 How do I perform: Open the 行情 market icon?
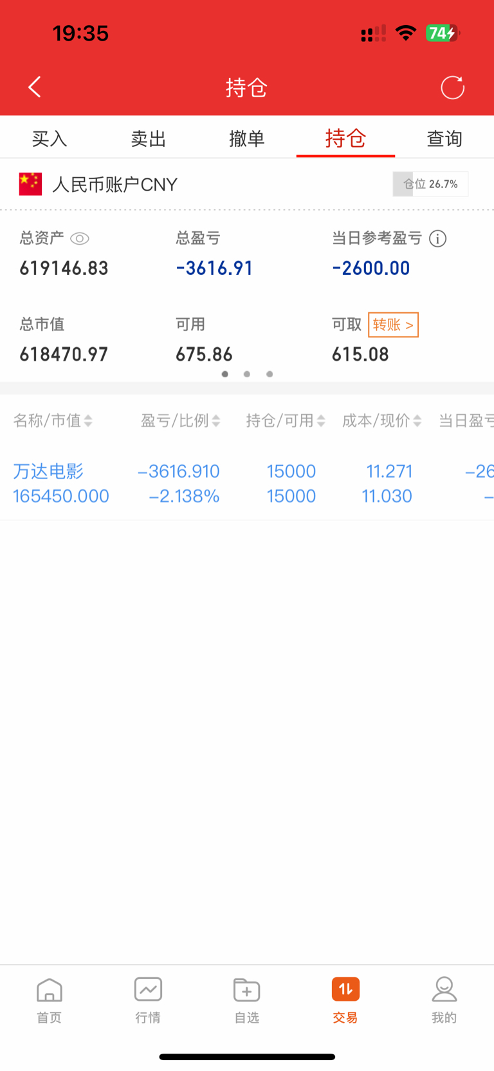coord(148,999)
